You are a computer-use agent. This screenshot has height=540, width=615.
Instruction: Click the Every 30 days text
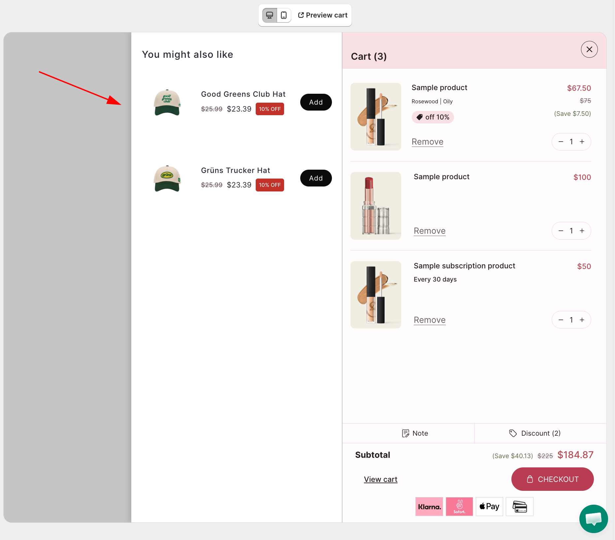tap(435, 280)
